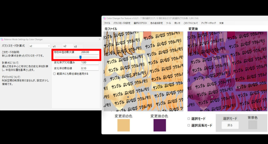The image size is (268, 144).
Task: Open the バランスモード計算式 dropdown
Action: tap(39, 46)
